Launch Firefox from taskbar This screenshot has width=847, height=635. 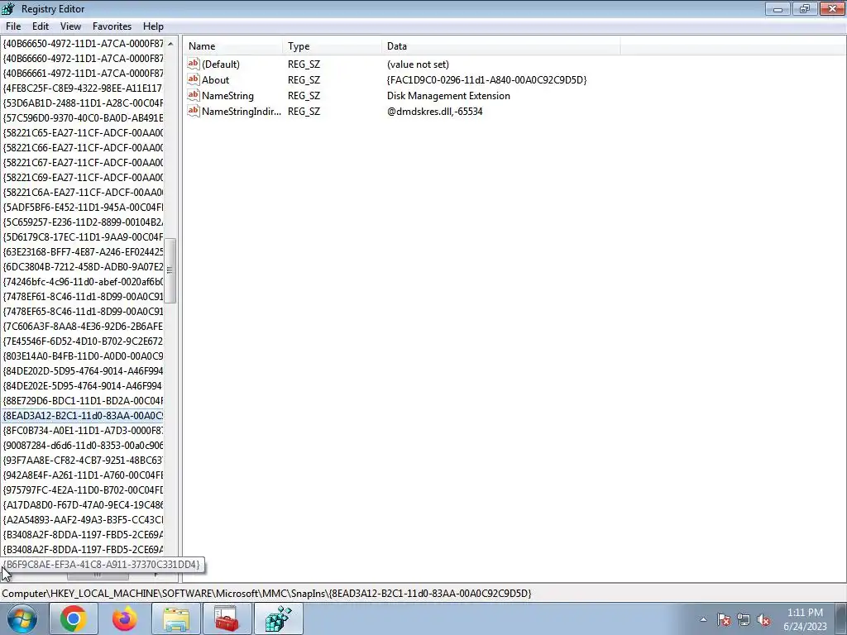tap(125, 618)
